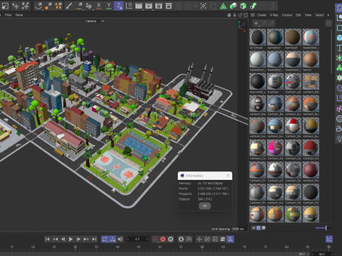The image size is (342, 256).
Task: Click the viewport dolly arrow navigation icon
Action: (x=234, y=15)
